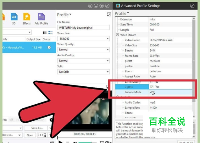Select the 2-pass row label
The image size is (200, 143).
click(x=129, y=87)
